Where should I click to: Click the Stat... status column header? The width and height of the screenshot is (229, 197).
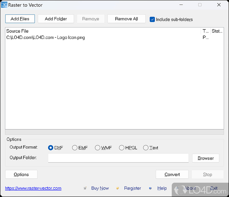[217, 31]
